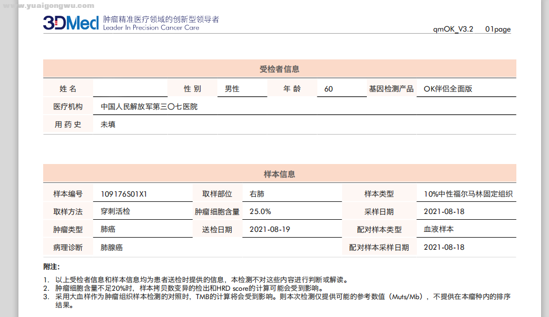Select the tagline 'Leader In Precision Cancer Care'

(151, 28)
